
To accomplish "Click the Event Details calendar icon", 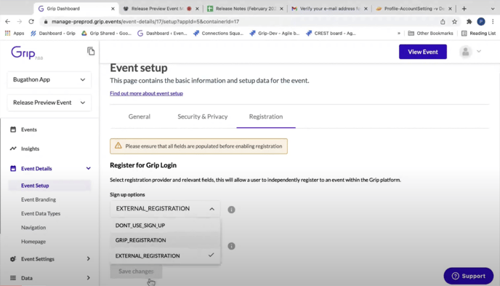I will pyautogui.click(x=13, y=168).
